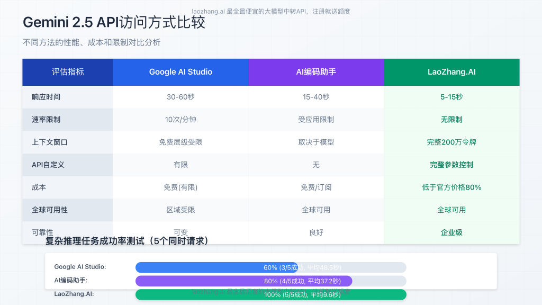
Task: Select the subtitle 不同方法的性能、成本和限制对比分析
Action: pos(92,42)
